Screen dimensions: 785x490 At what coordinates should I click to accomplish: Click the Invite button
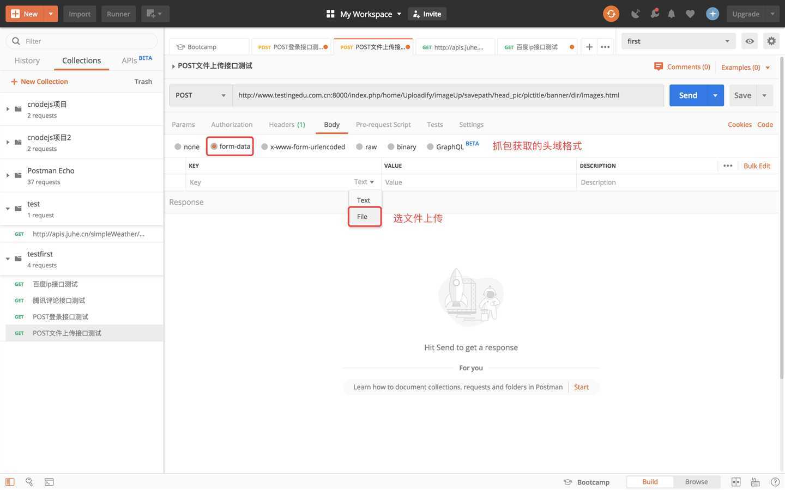(427, 14)
